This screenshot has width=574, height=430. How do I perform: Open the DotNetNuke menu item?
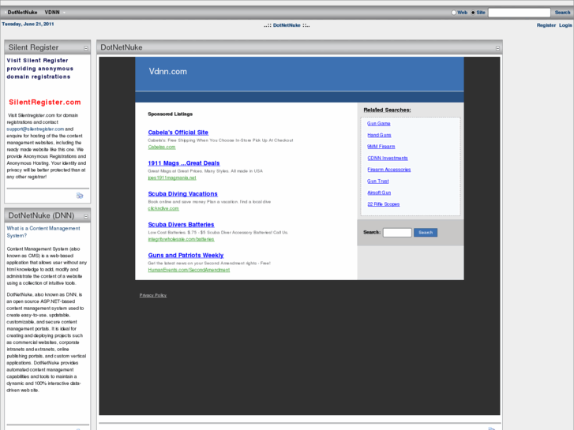click(22, 13)
